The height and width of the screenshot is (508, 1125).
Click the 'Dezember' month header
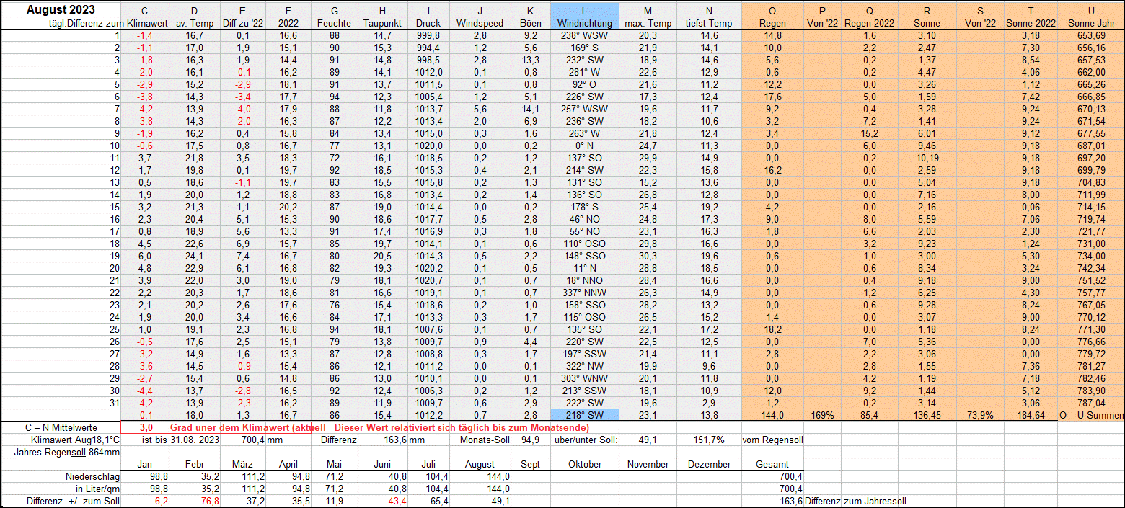coord(709,464)
